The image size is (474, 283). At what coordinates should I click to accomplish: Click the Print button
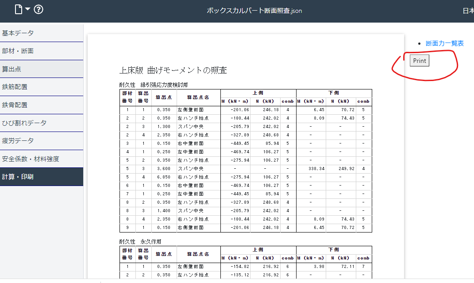419,61
